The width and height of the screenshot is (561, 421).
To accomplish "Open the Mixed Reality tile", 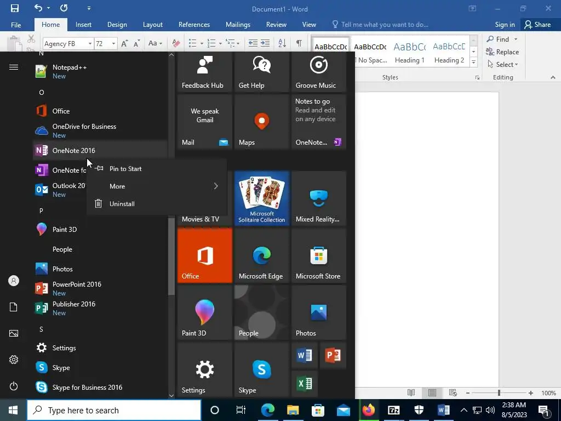I will [x=319, y=198].
